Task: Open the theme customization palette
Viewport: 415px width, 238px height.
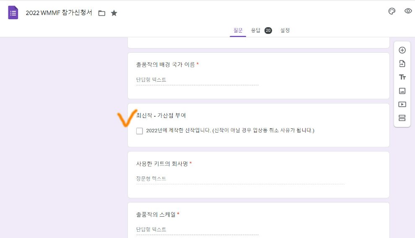Action: click(x=392, y=11)
